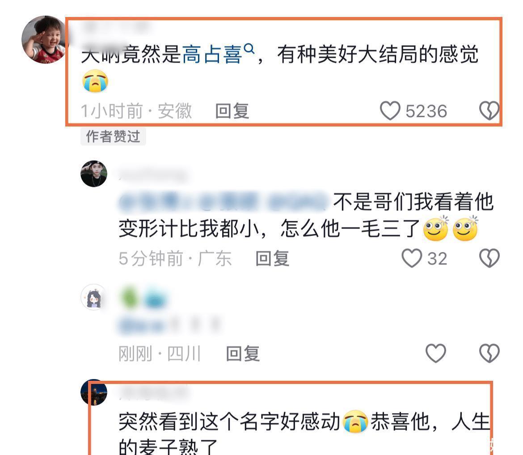Open night scene profile avatar

pos(94,392)
